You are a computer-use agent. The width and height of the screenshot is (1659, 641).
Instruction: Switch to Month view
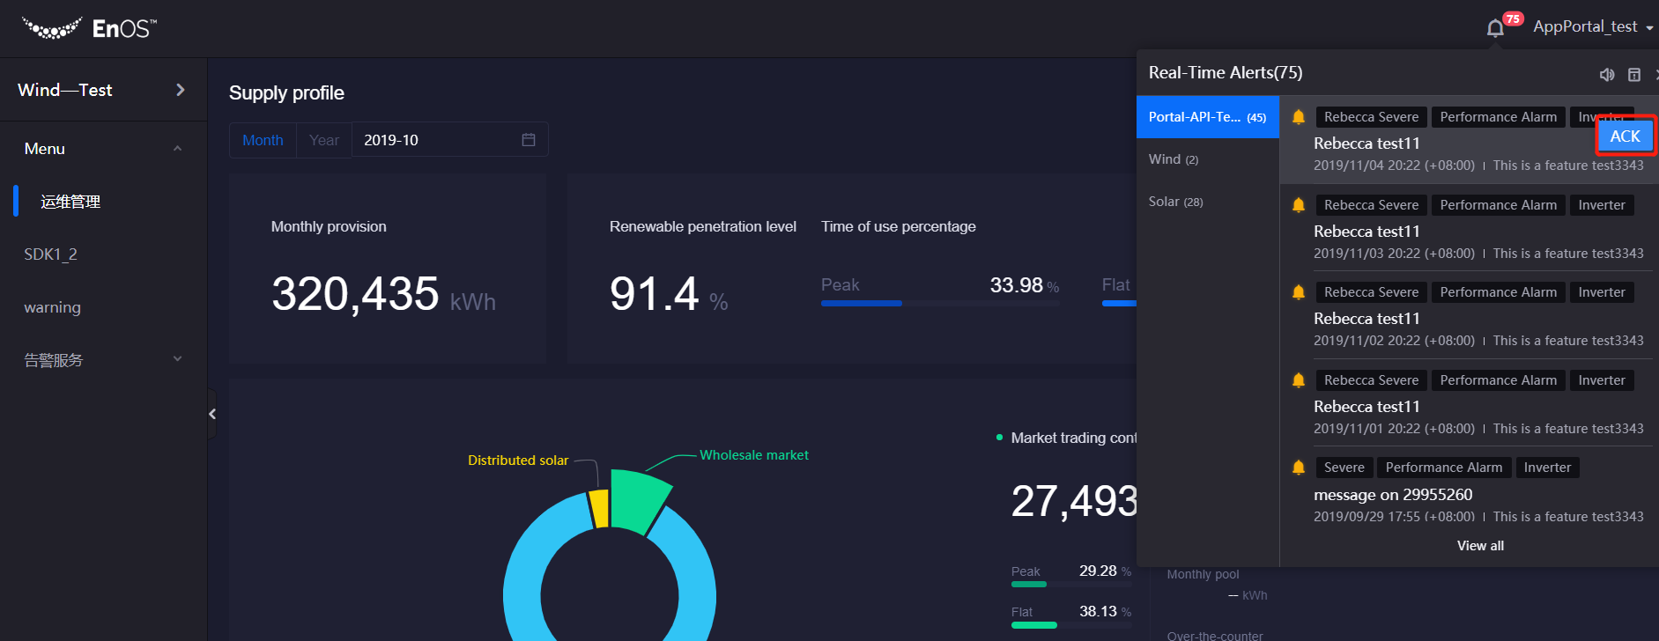263,140
